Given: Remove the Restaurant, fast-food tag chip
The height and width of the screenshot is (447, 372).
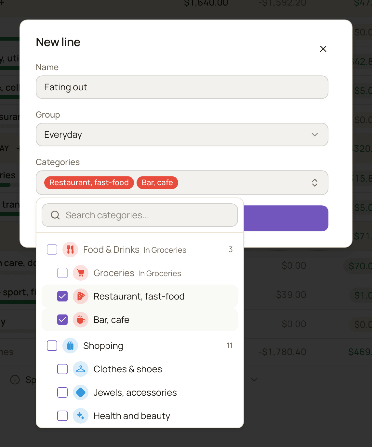Looking at the screenshot, I should 89,183.
